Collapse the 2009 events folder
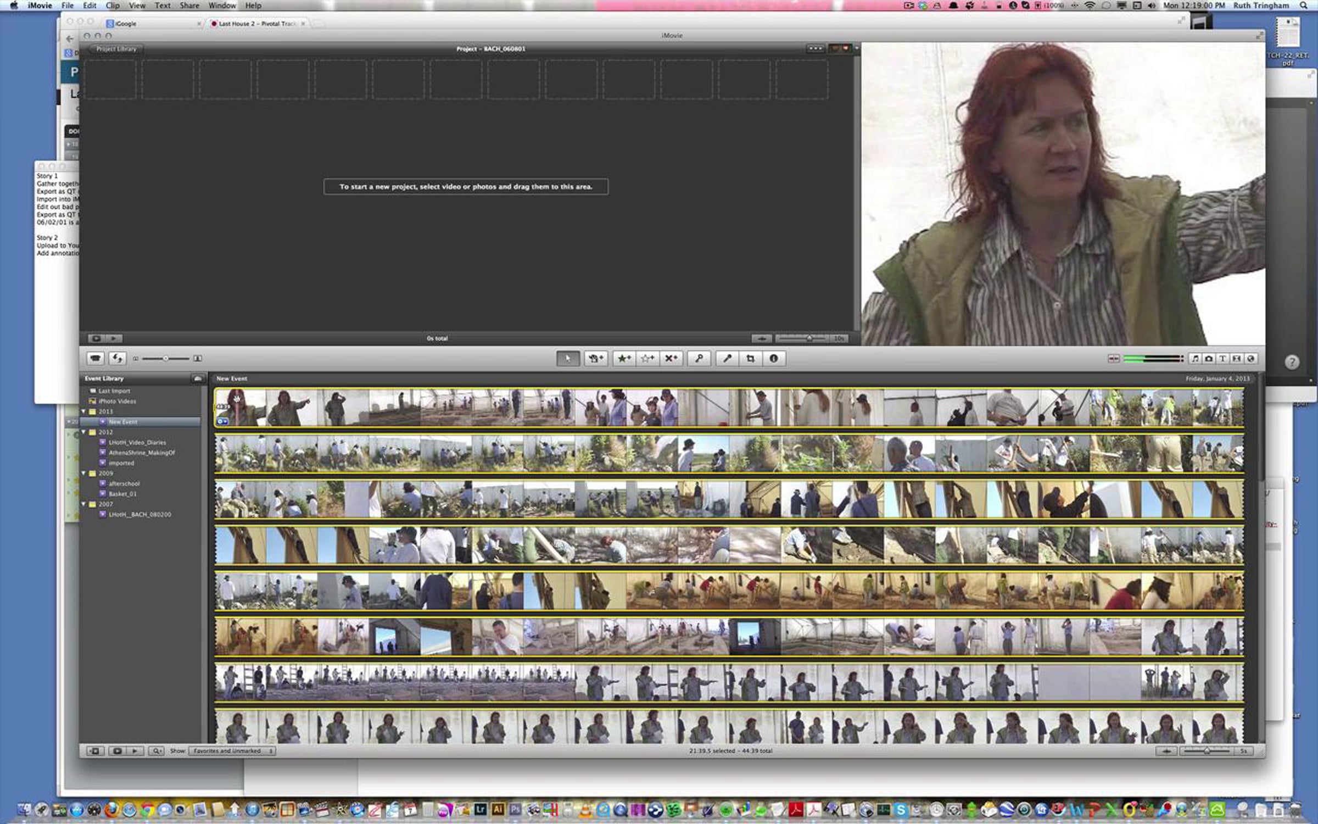The height and width of the screenshot is (824, 1318). click(x=83, y=473)
